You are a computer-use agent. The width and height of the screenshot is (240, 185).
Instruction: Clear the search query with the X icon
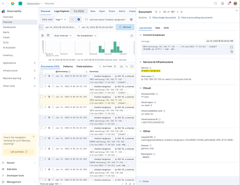[x=131, y=19]
